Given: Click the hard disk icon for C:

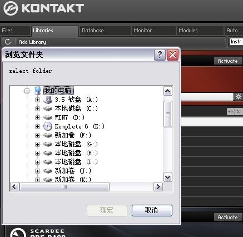Looking at the screenshot, I should click(x=48, y=108).
